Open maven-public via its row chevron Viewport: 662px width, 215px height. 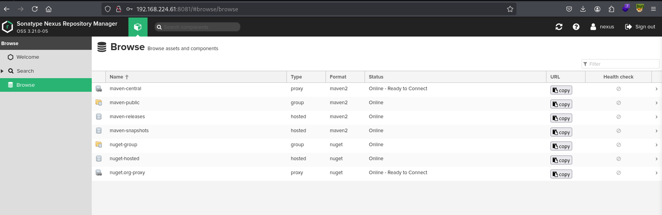[x=657, y=103]
